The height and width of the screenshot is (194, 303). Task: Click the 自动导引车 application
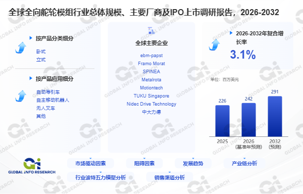tap(48, 92)
